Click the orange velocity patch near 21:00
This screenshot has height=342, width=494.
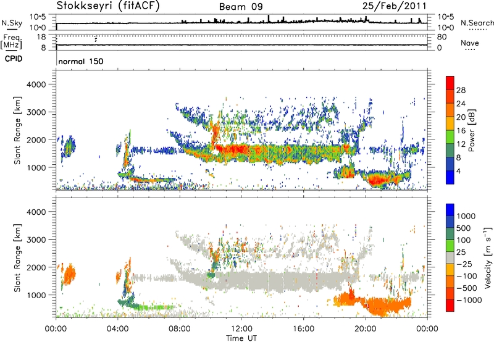pos(383,305)
